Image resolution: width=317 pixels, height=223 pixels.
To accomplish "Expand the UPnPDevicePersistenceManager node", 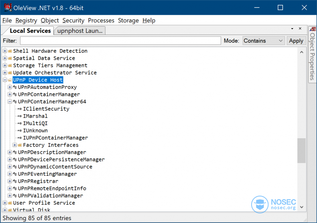I will pos(10,160).
